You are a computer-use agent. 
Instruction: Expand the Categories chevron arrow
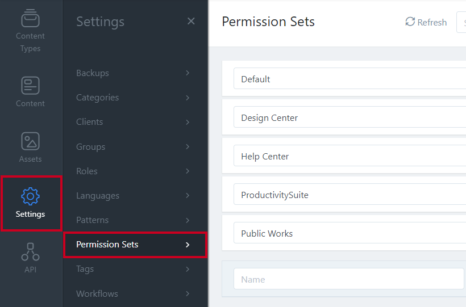(188, 98)
